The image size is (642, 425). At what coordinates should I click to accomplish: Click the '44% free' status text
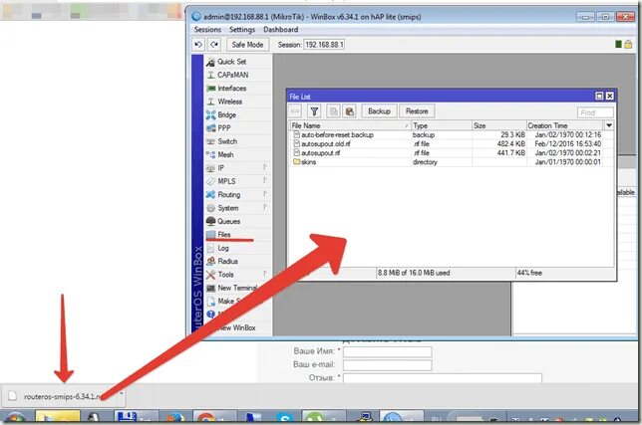(529, 273)
